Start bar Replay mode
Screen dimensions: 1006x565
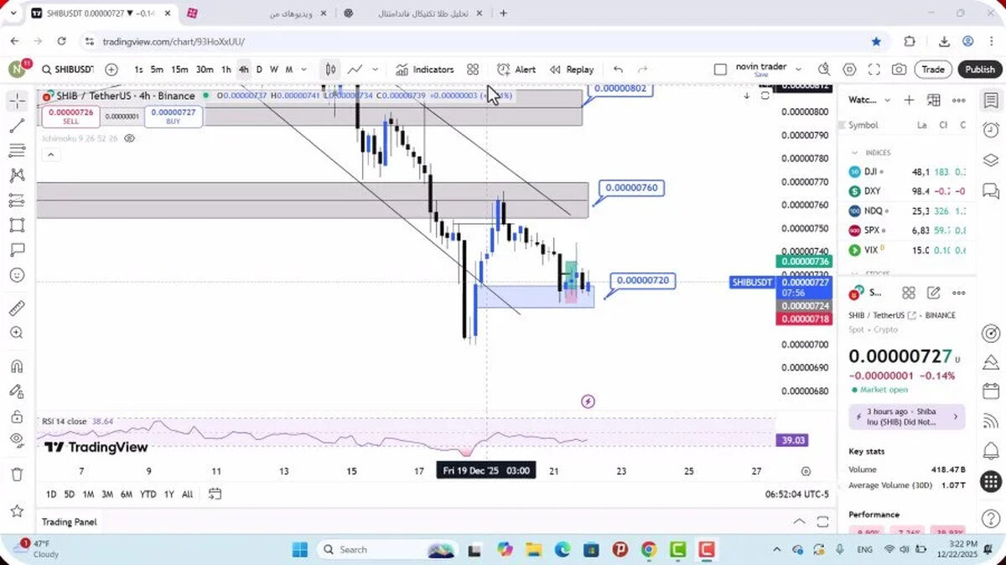[572, 70]
